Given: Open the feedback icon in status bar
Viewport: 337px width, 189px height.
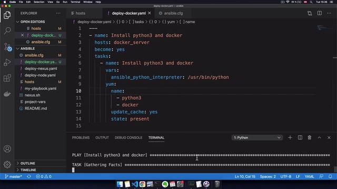Looking at the screenshot, I should pyautogui.click(x=321, y=176).
